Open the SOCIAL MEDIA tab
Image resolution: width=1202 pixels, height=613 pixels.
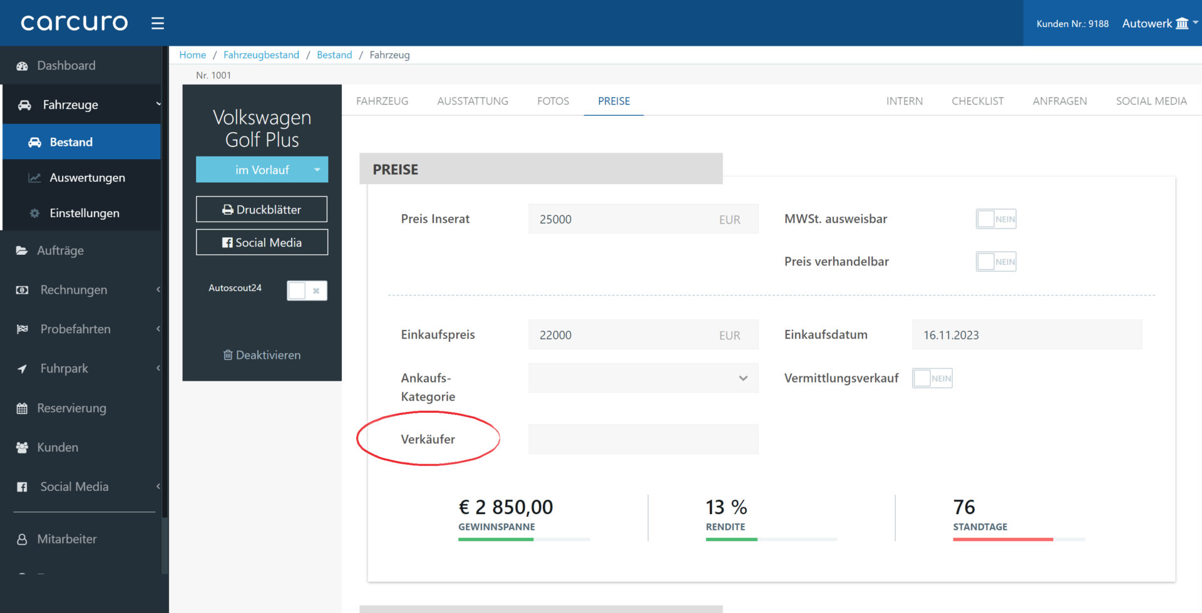click(x=1151, y=101)
